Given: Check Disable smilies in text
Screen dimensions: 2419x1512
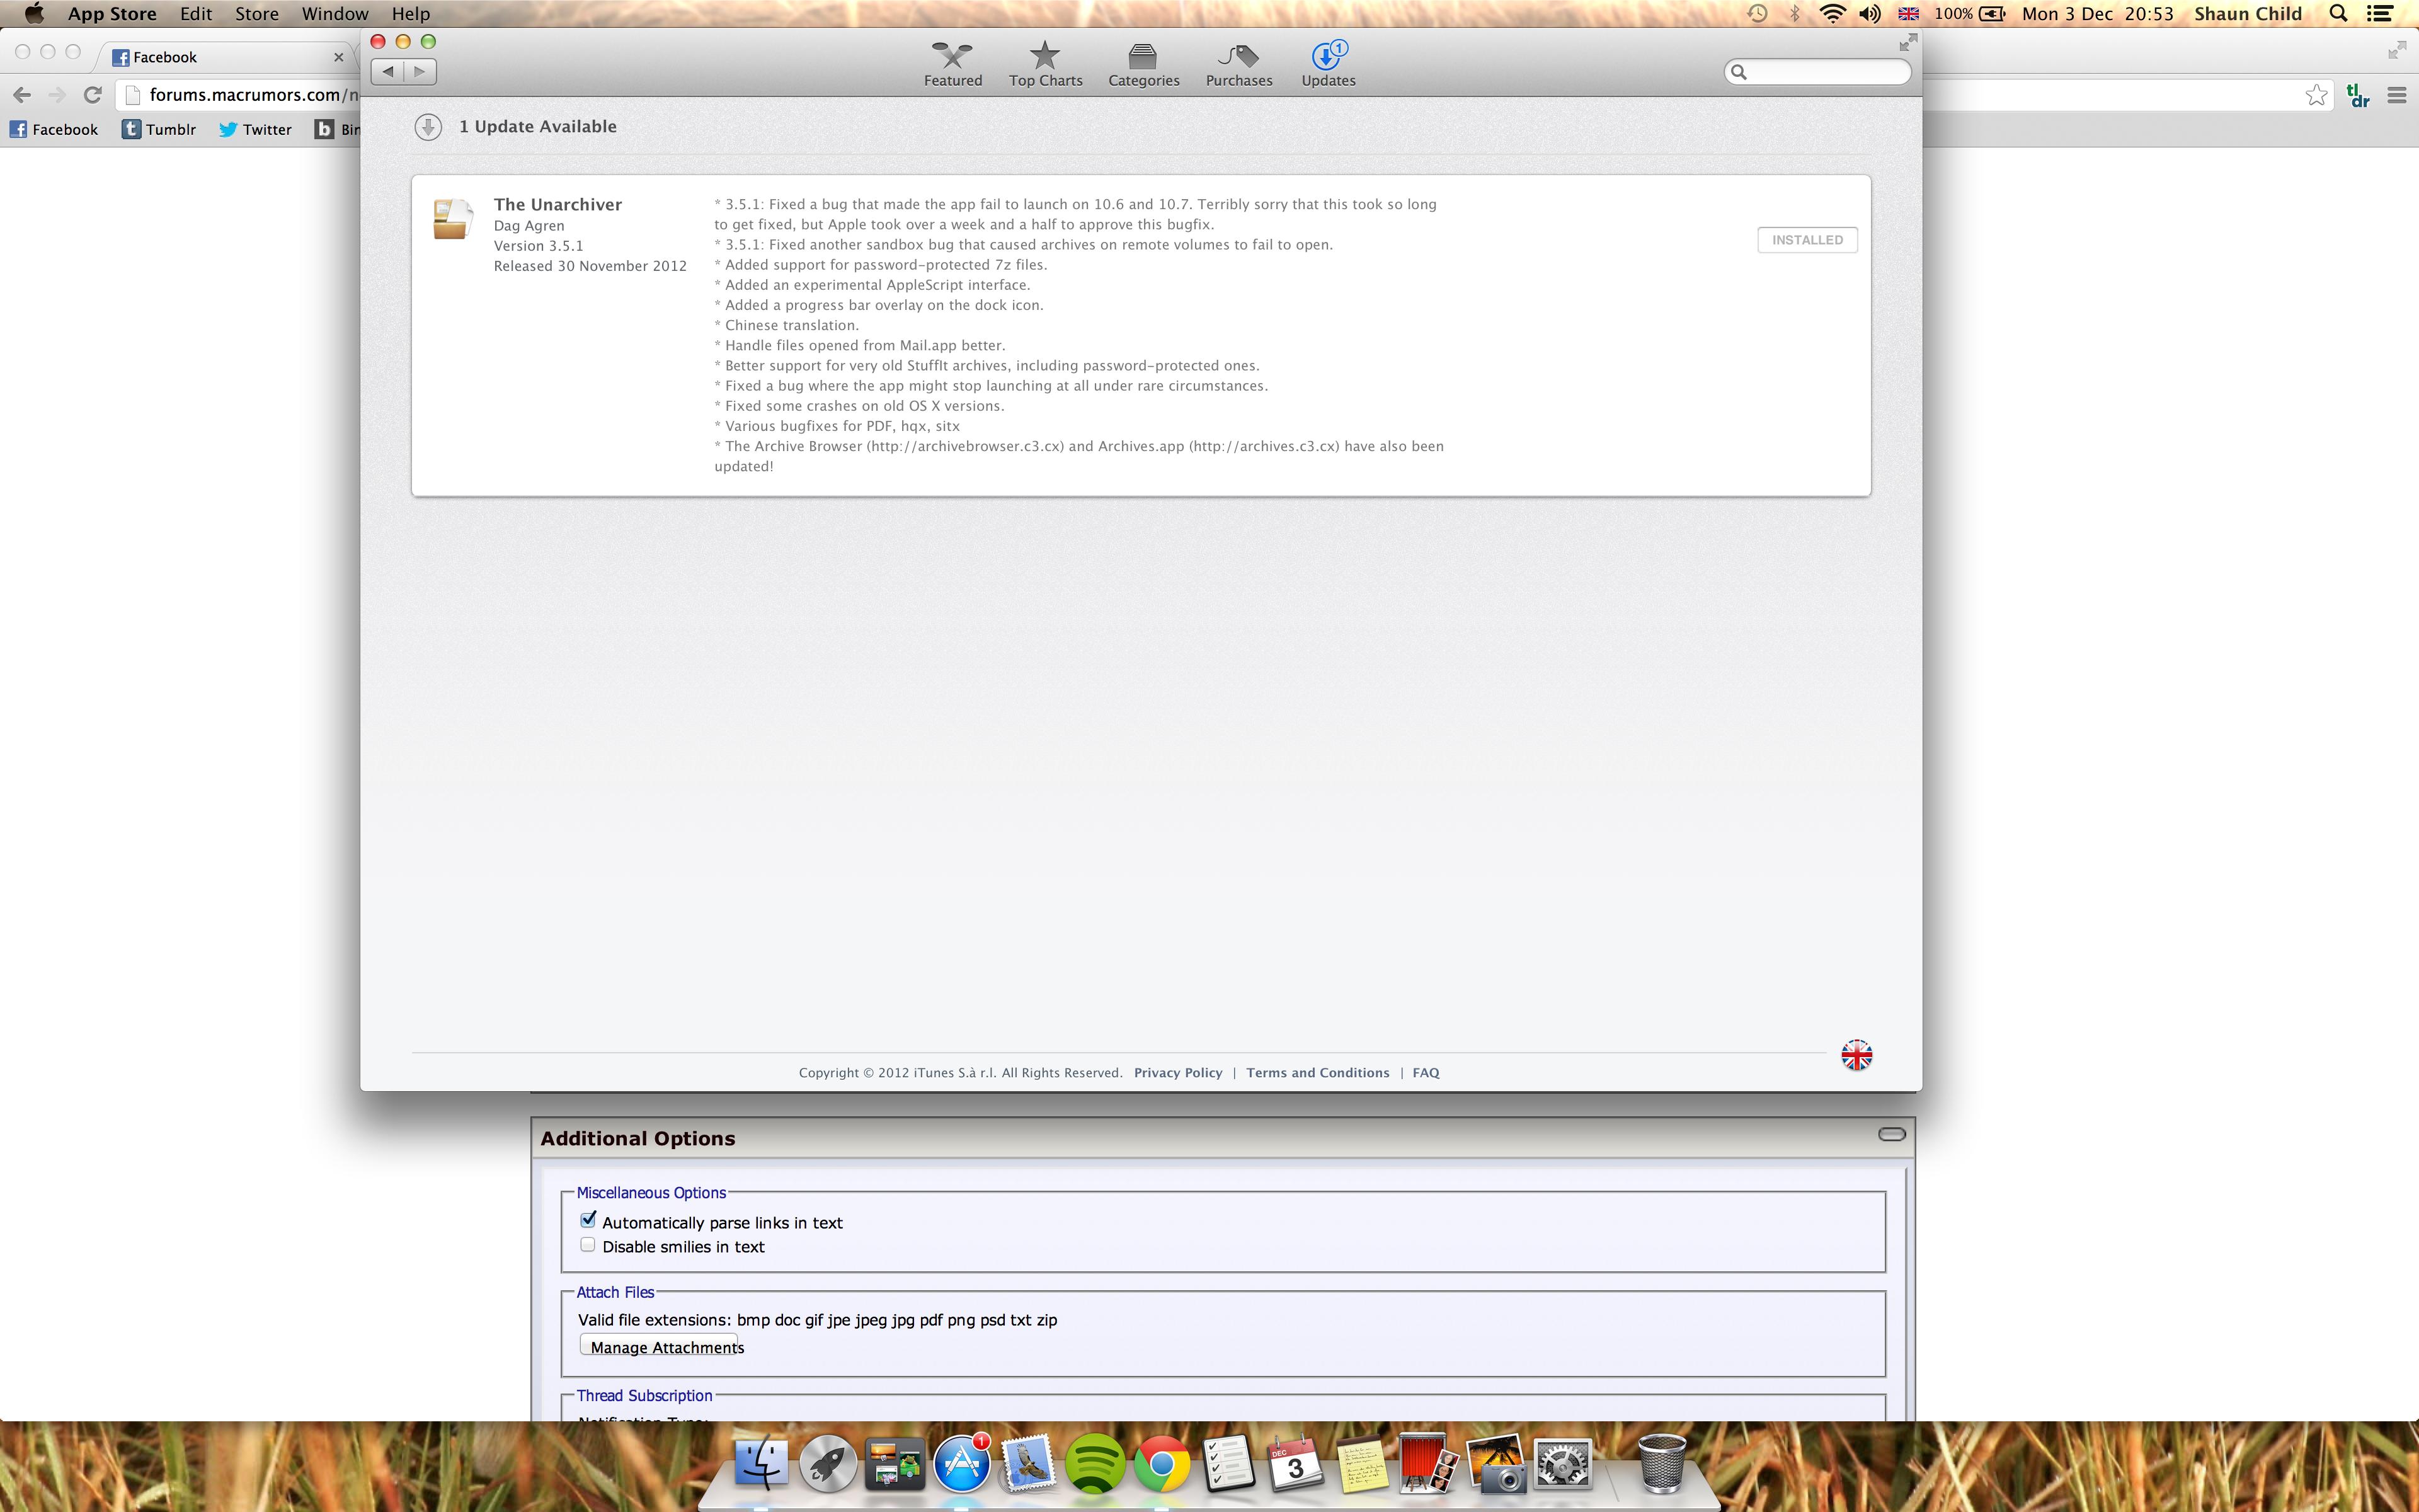Looking at the screenshot, I should point(588,1245).
